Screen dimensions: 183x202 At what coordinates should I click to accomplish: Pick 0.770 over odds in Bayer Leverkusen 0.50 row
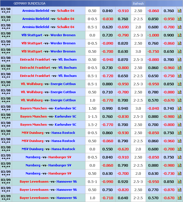pyautogui.click(x=153, y=190)
